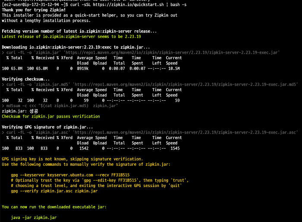Click the 1545 current speed value

coord(175,148)
